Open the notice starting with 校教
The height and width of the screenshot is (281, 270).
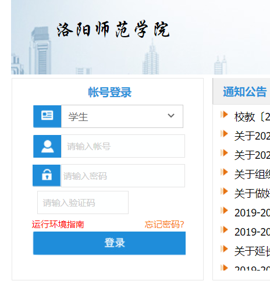click(252, 117)
